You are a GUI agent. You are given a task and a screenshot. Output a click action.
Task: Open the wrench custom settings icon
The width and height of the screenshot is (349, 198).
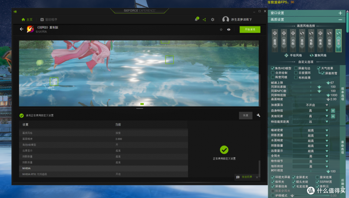259,115
